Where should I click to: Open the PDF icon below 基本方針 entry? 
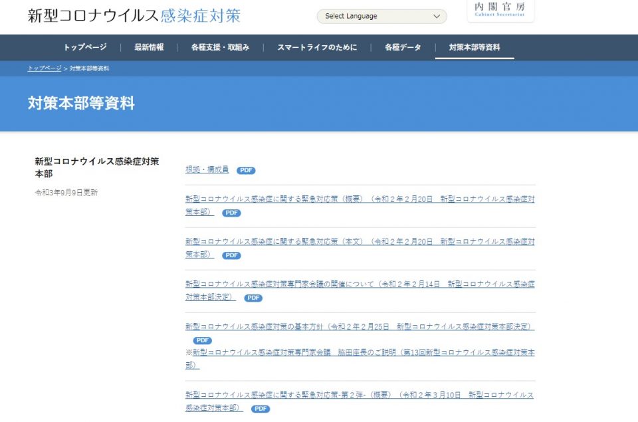(x=202, y=340)
